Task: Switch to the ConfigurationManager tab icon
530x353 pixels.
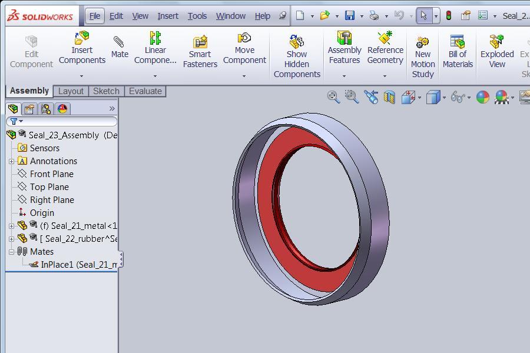Action: click(46, 109)
